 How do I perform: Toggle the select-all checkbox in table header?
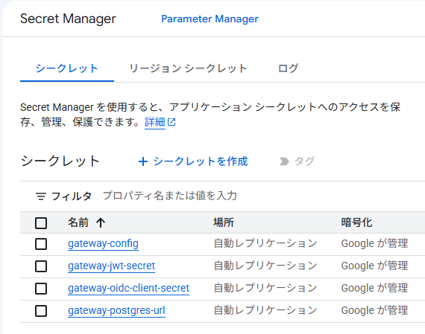(41, 223)
